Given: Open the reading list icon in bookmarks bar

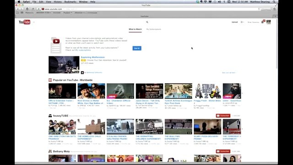Looking at the screenshot, I should tap(17, 13).
